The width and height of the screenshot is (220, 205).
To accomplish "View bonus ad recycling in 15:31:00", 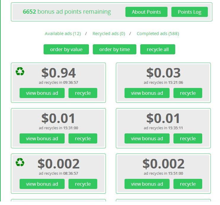I will point(42,138).
